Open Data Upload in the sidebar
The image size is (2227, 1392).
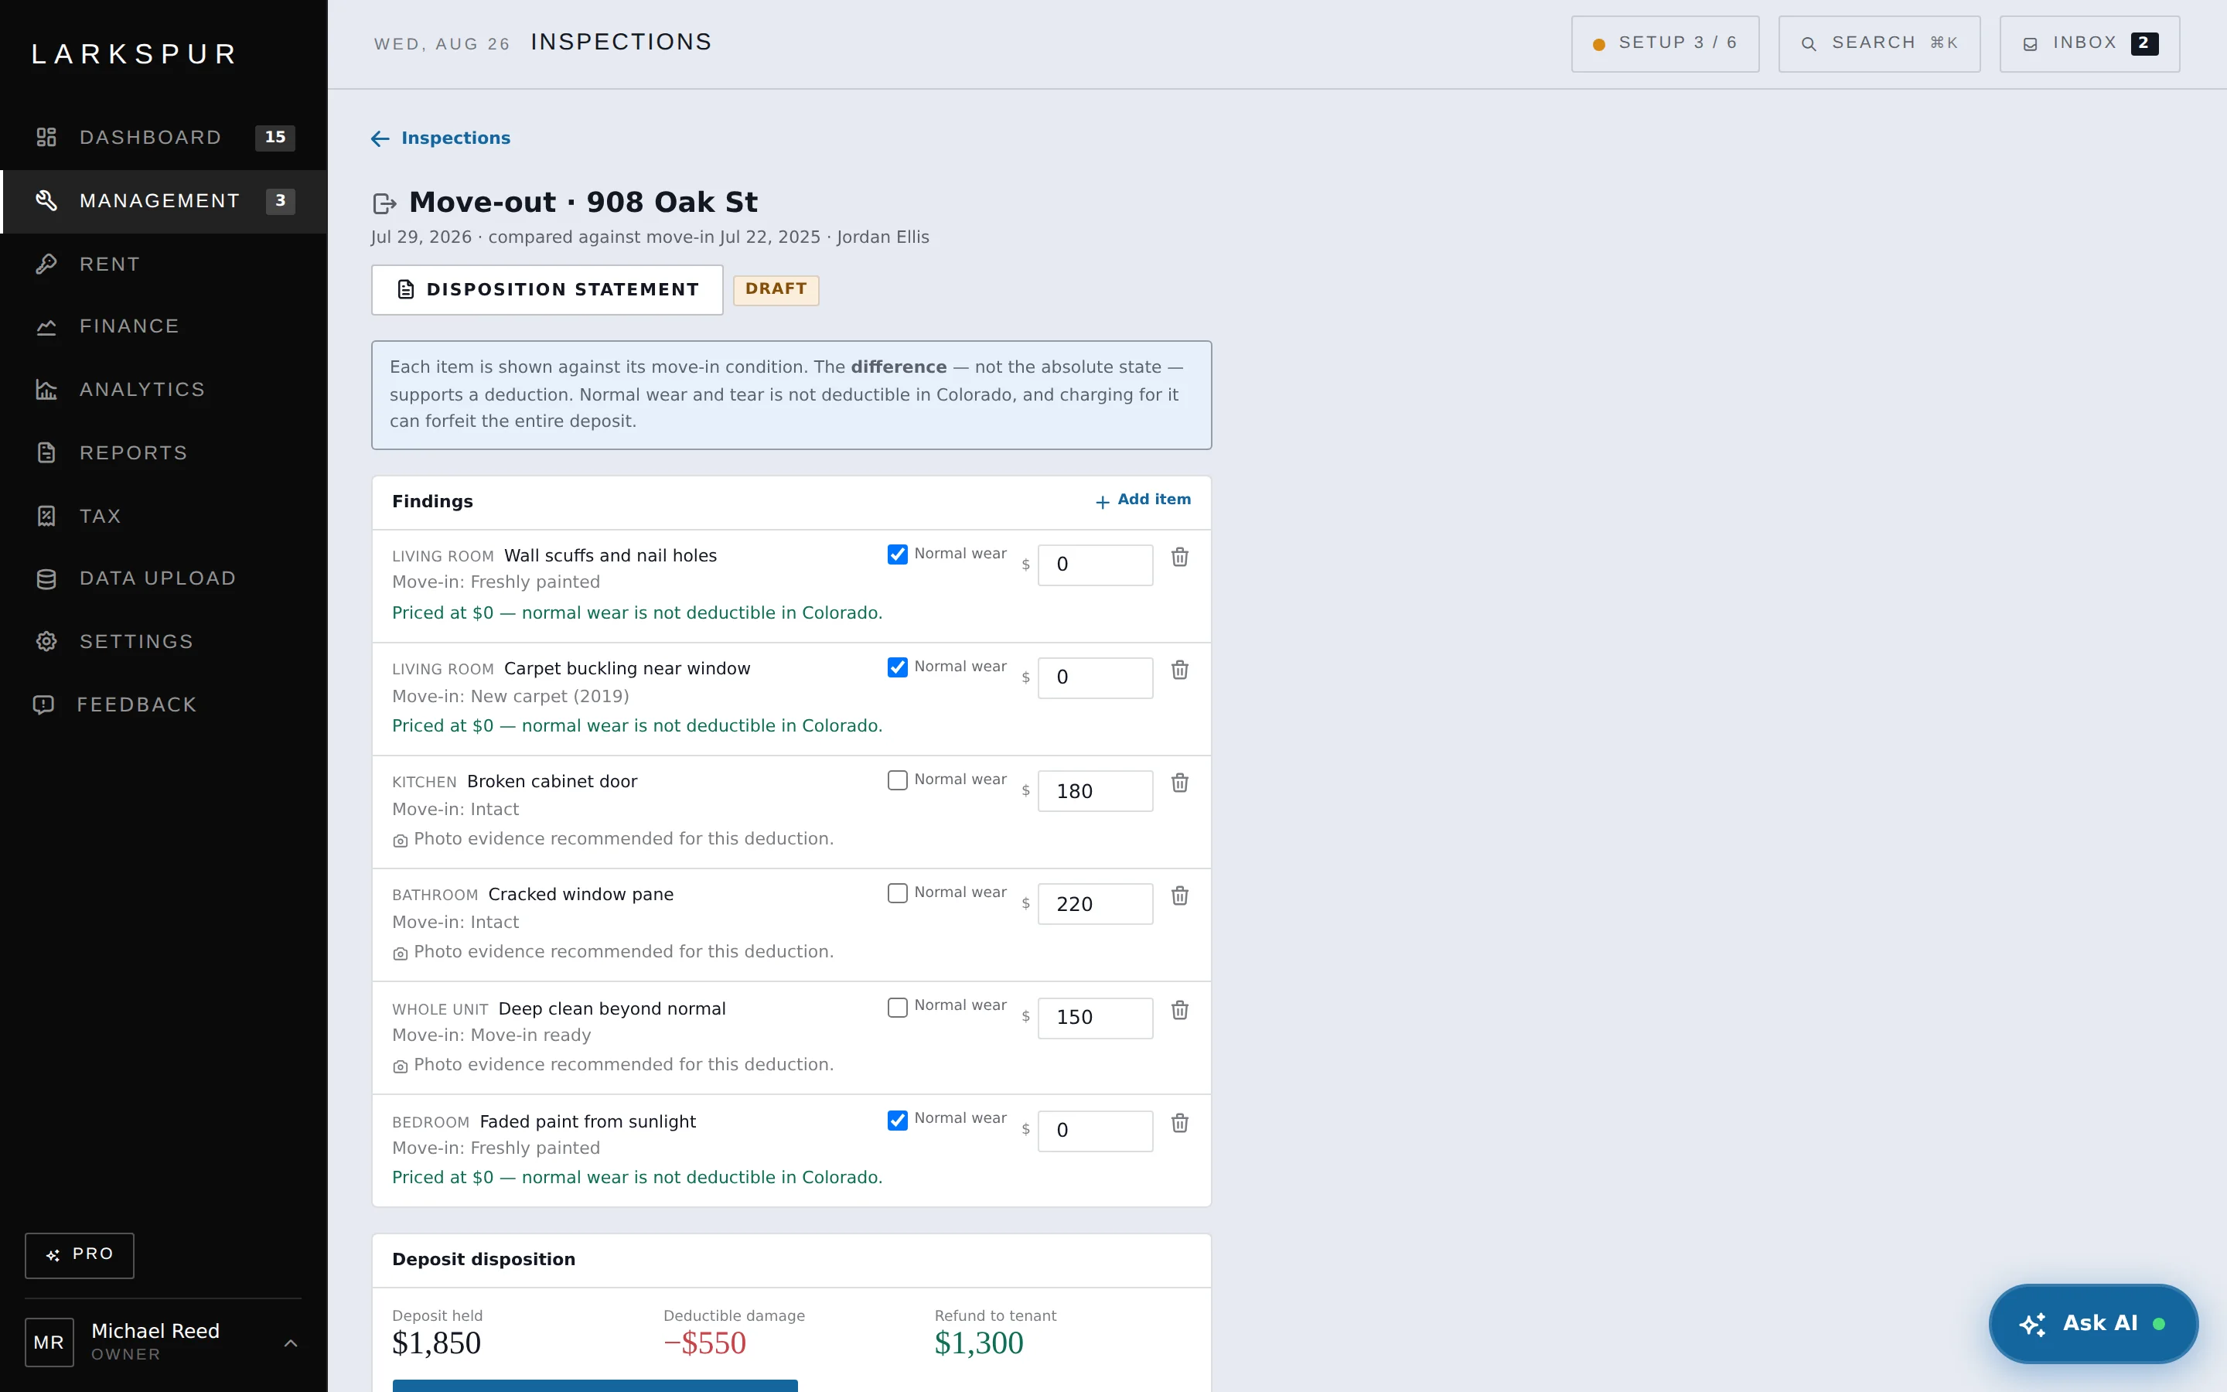[165, 579]
